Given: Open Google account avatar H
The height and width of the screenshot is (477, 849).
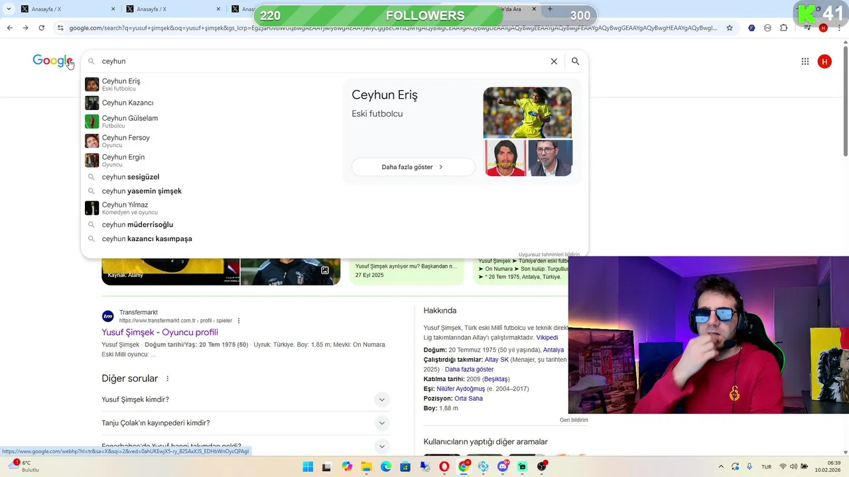Looking at the screenshot, I should point(824,62).
